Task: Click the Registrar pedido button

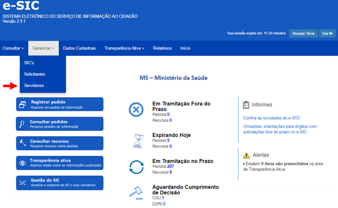Action: coord(60,104)
